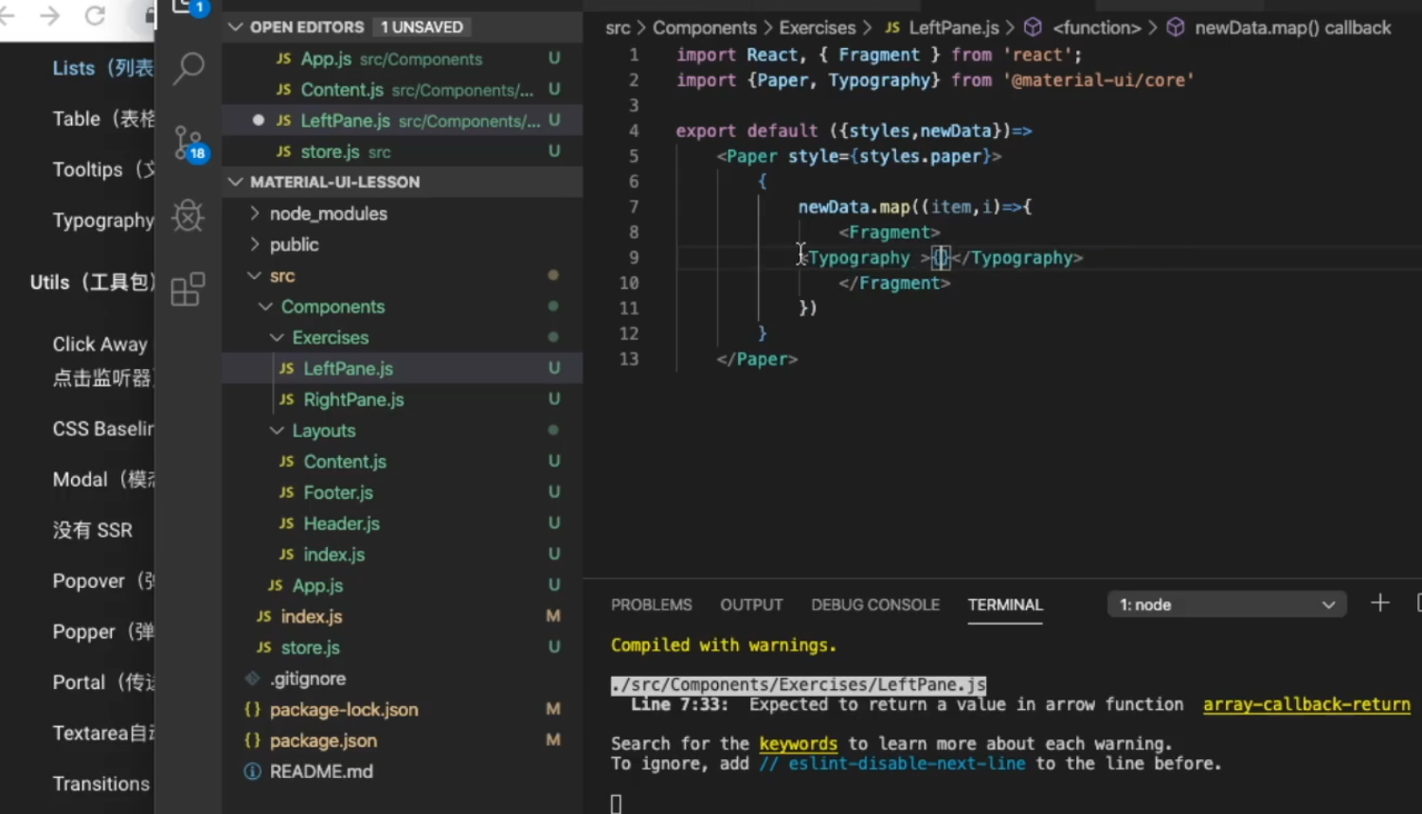Click the braces icon beside package.json

(251, 740)
